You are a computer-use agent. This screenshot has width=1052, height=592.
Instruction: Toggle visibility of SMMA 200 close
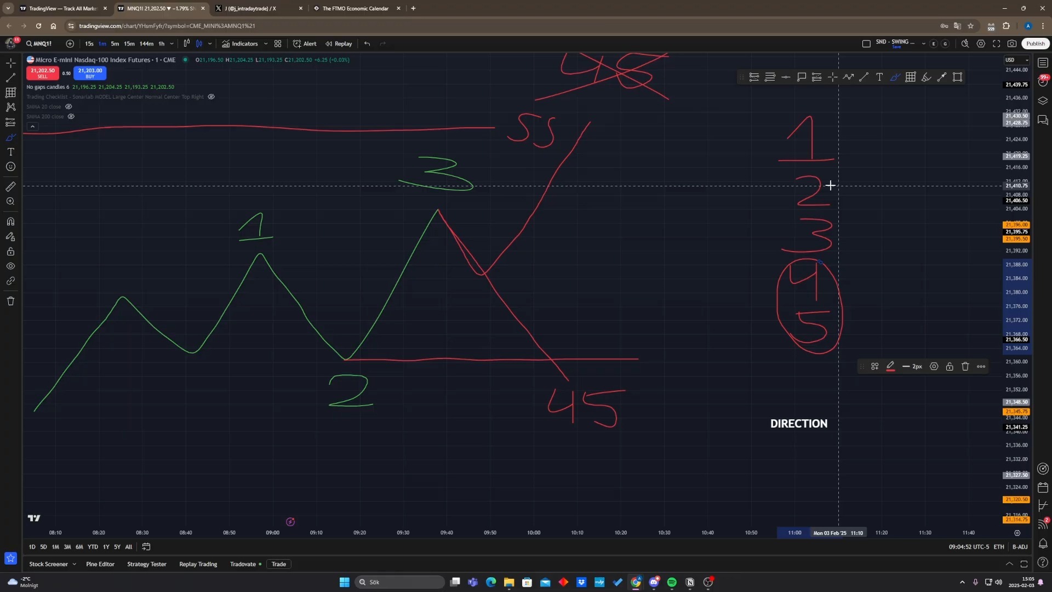click(71, 117)
